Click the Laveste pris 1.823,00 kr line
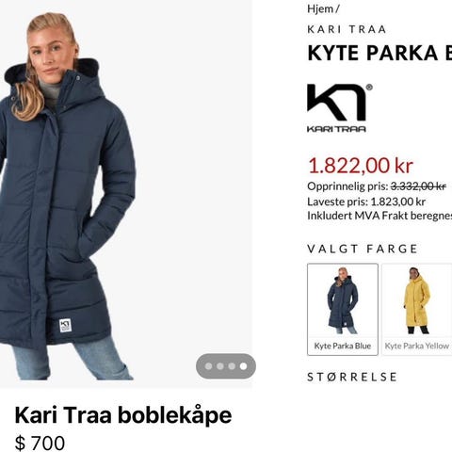Viewport: 452px width, 452px height. (x=366, y=202)
